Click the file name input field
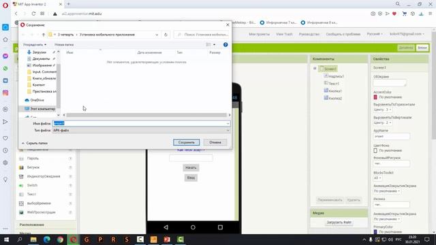The width and height of the screenshot is (436, 245). coord(141,123)
